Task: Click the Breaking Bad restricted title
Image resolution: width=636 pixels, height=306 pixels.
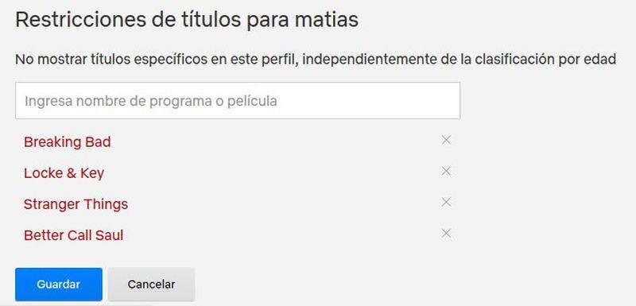Action: tap(68, 142)
